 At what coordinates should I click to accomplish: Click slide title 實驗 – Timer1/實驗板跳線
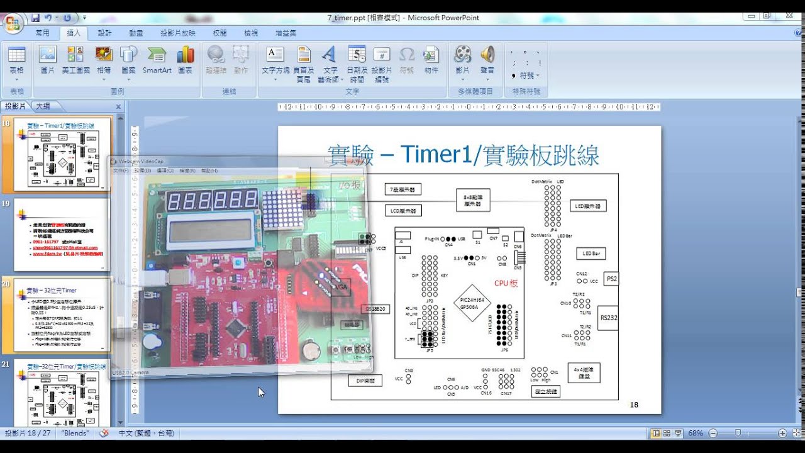coord(464,155)
